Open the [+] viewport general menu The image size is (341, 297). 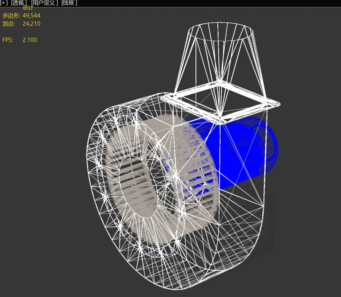pos(4,3)
